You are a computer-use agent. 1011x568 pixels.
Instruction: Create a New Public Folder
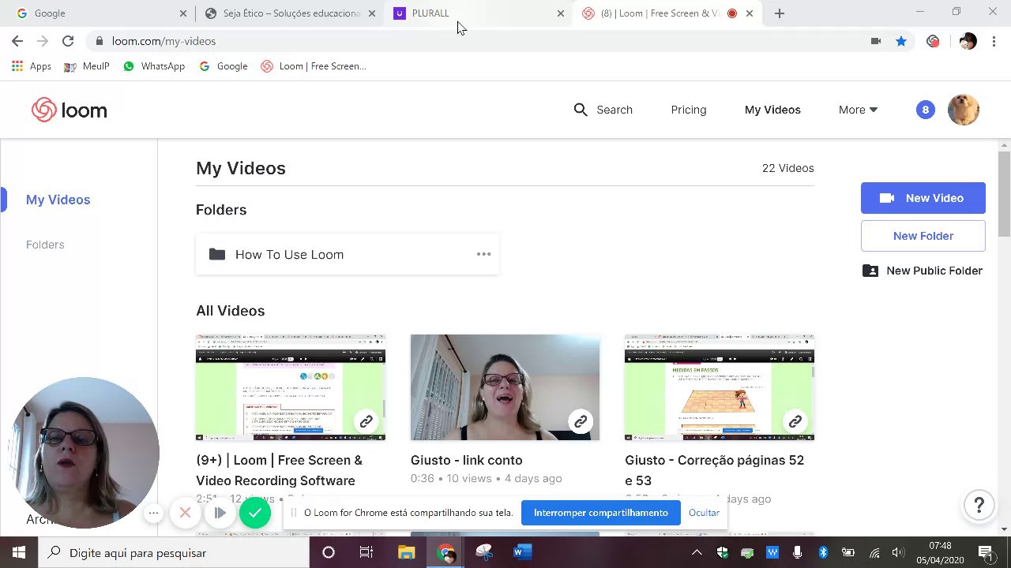(x=923, y=271)
